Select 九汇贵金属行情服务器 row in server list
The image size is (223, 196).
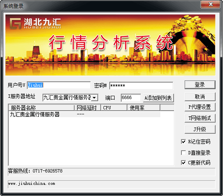coord(85,114)
